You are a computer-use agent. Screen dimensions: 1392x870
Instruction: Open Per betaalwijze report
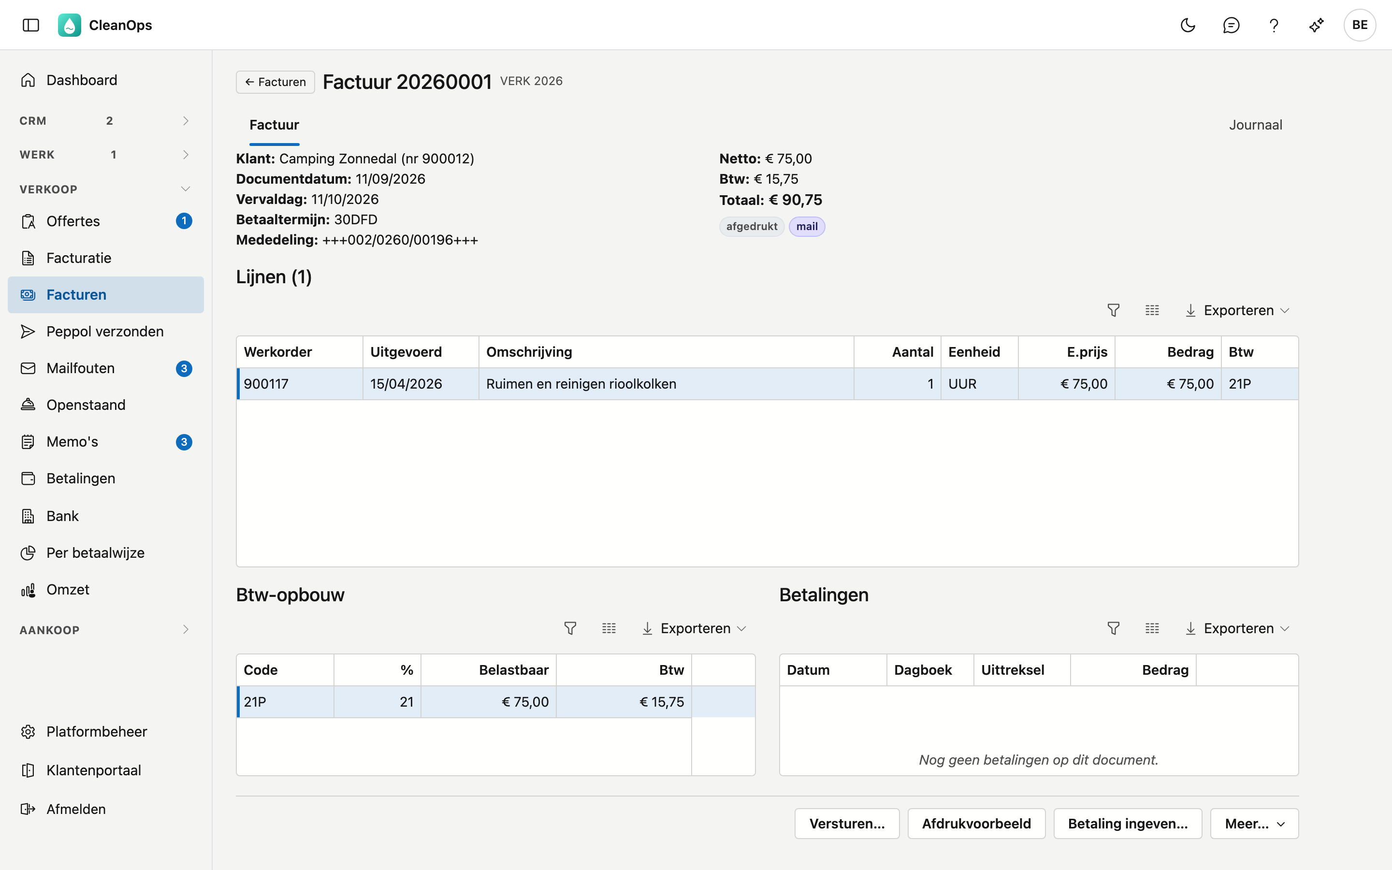(x=106, y=553)
